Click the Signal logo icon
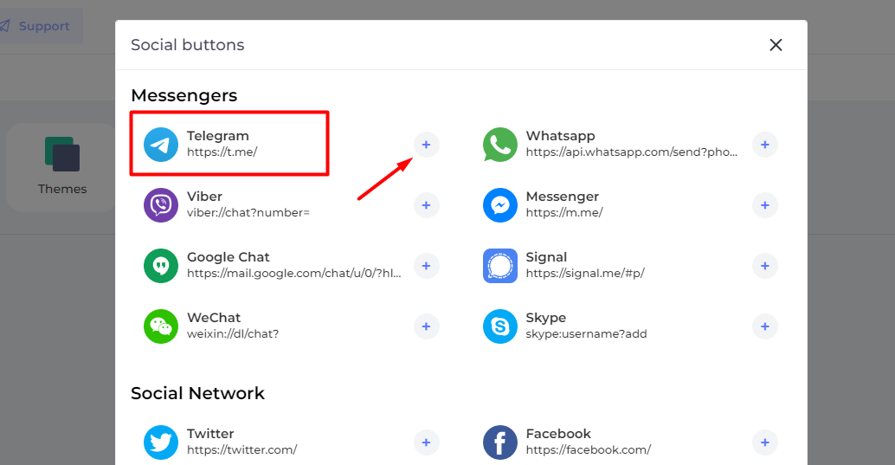 point(500,266)
